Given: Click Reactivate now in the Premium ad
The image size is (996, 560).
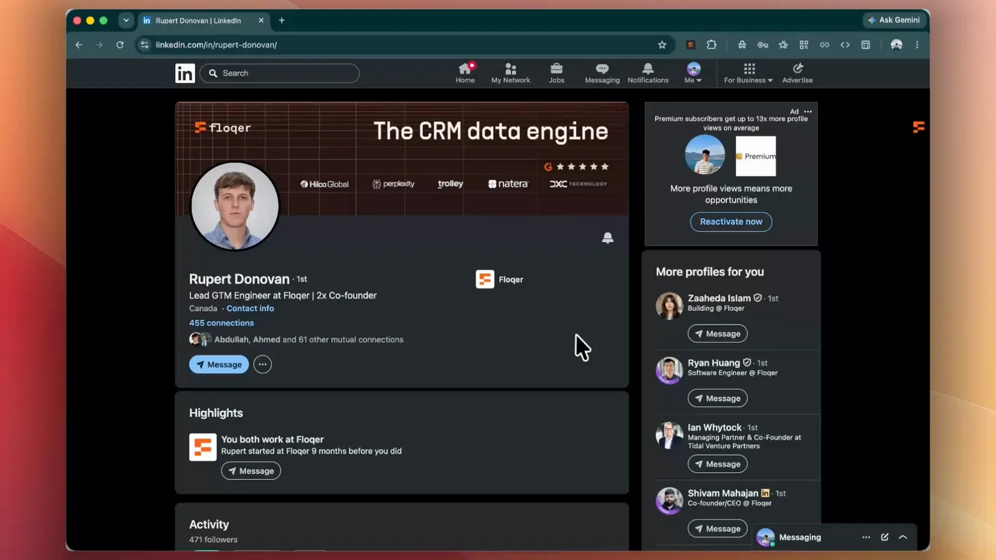Looking at the screenshot, I should 731,222.
